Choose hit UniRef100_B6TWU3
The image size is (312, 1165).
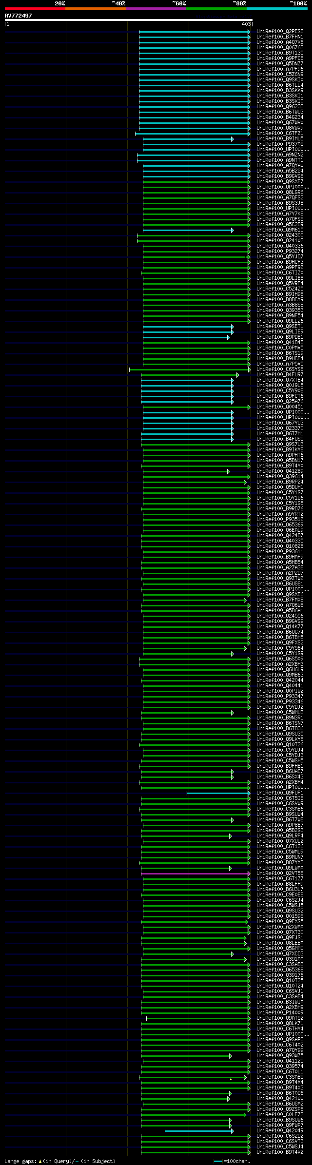tap(280, 112)
